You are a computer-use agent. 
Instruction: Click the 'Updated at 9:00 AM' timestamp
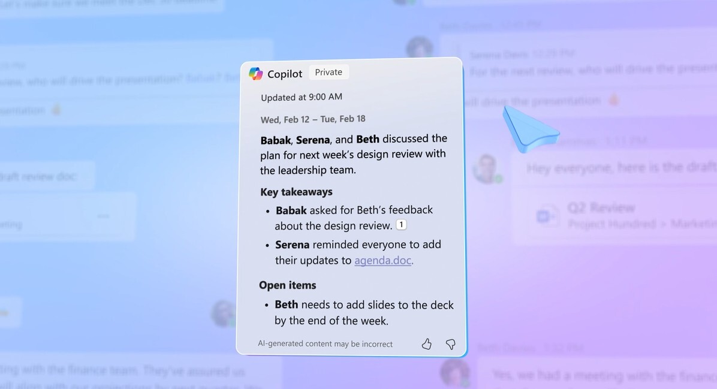[302, 97]
